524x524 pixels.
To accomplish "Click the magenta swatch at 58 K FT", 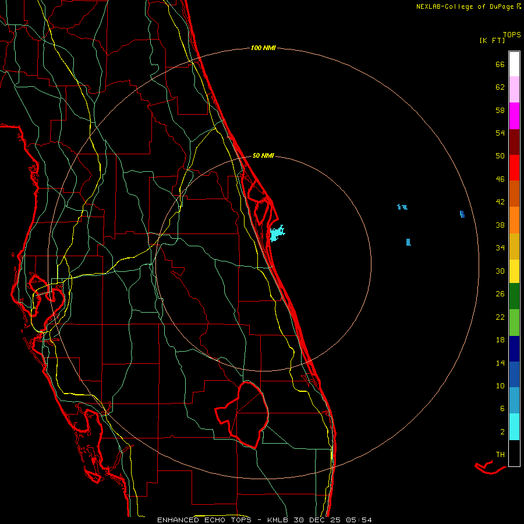I will pyautogui.click(x=514, y=116).
